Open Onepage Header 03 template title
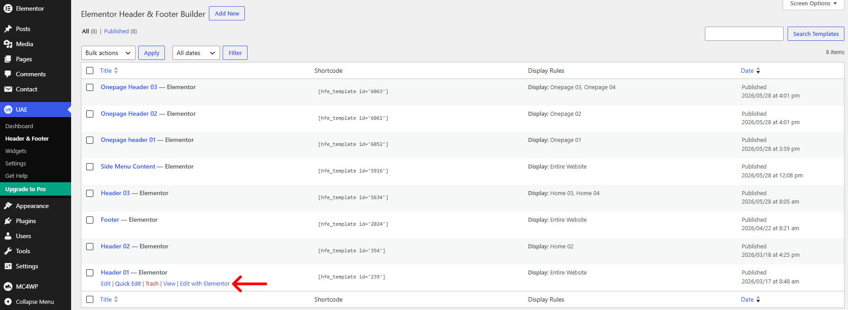 coord(129,87)
